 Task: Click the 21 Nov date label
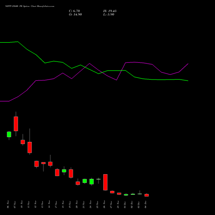[x=83, y=204]
